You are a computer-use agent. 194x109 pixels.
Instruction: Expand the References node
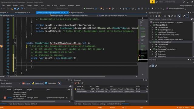pyautogui.click(x=153, y=54)
